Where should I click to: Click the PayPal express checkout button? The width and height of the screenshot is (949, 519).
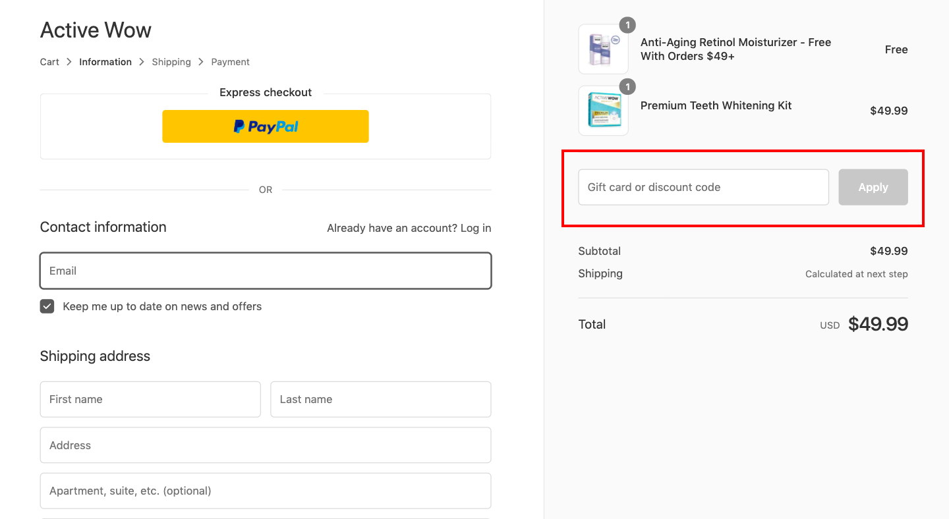266,126
